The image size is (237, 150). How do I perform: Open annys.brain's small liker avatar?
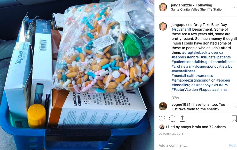tap(162, 127)
